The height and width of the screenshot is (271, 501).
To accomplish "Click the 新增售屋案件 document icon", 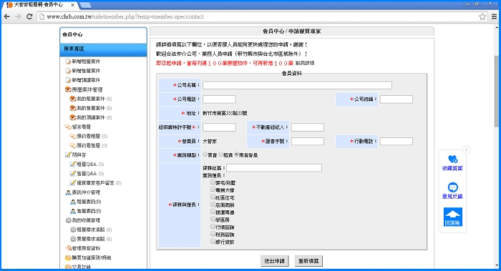I will [68, 71].
